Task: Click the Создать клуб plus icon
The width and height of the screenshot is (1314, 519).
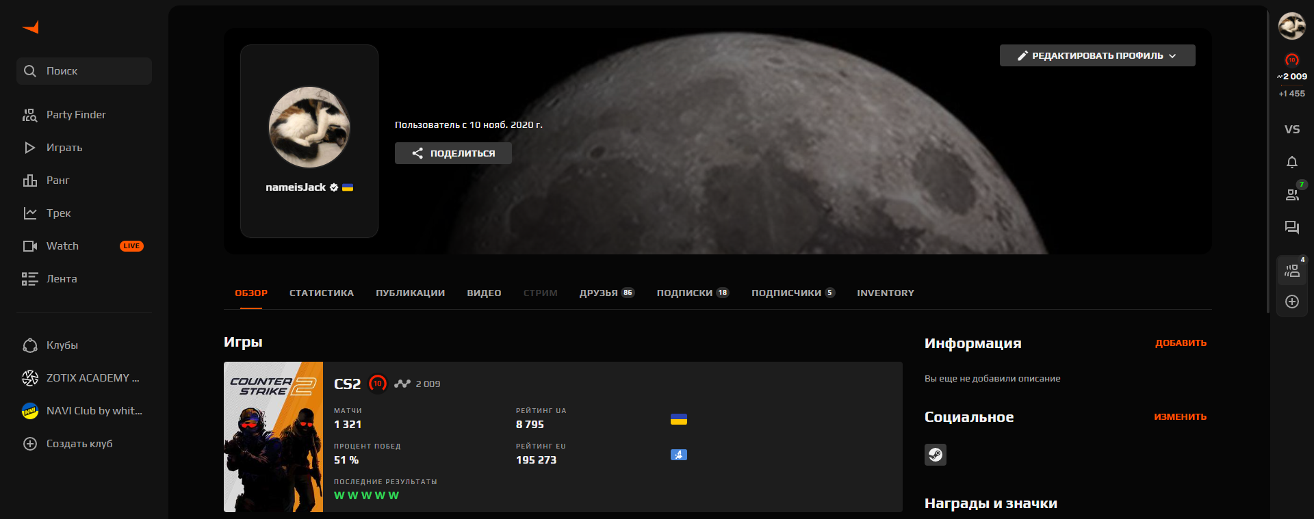Action: coord(30,444)
